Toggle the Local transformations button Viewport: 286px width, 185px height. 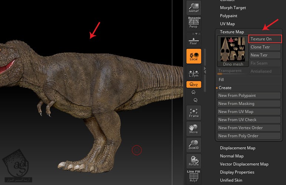coord(194,56)
